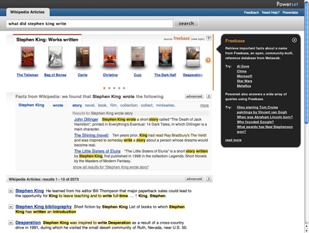Click Bag of Bones book cover

click(55, 57)
